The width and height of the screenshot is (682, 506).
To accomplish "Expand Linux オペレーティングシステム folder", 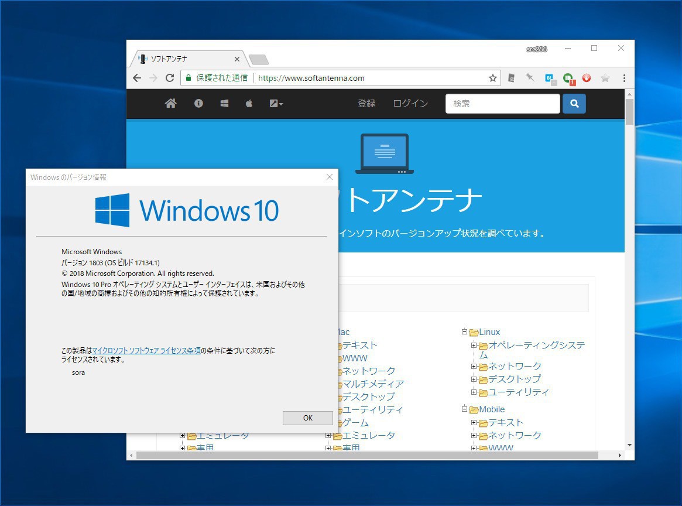I will 474,345.
